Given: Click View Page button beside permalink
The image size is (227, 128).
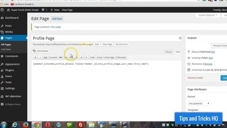Looking at the screenshot, I should coord(107,44).
